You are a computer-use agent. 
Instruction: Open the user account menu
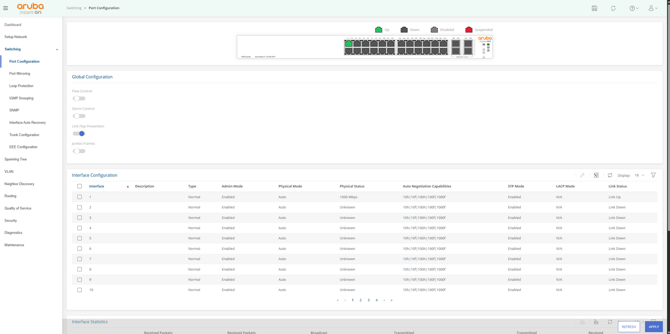pos(653,8)
